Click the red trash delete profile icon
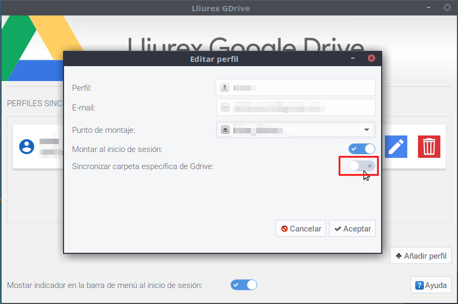458x304 pixels. pyautogui.click(x=429, y=147)
